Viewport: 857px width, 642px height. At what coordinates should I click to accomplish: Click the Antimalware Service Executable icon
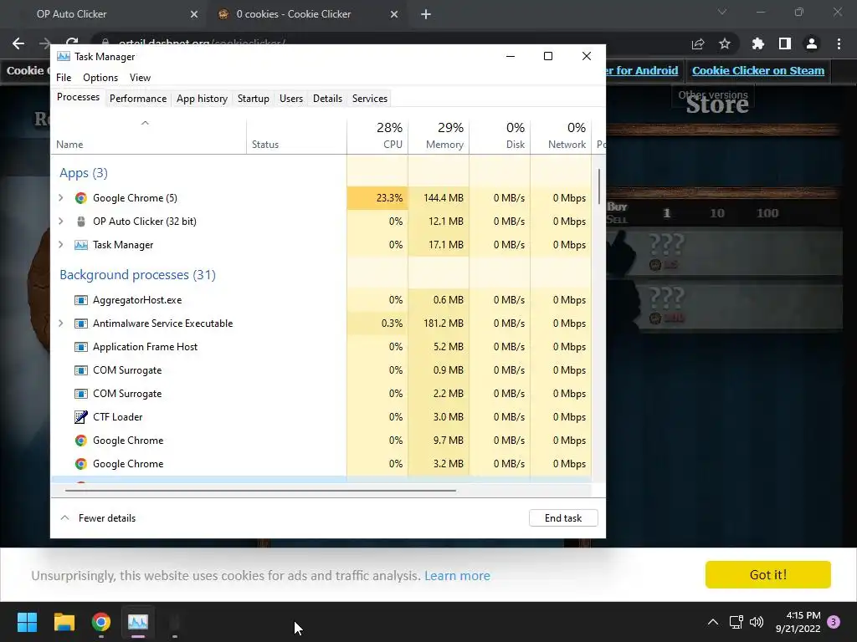pyautogui.click(x=81, y=324)
